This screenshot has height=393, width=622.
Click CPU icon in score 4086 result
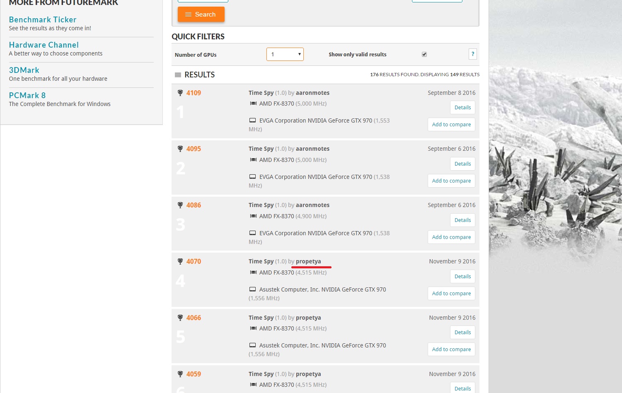pos(253,216)
